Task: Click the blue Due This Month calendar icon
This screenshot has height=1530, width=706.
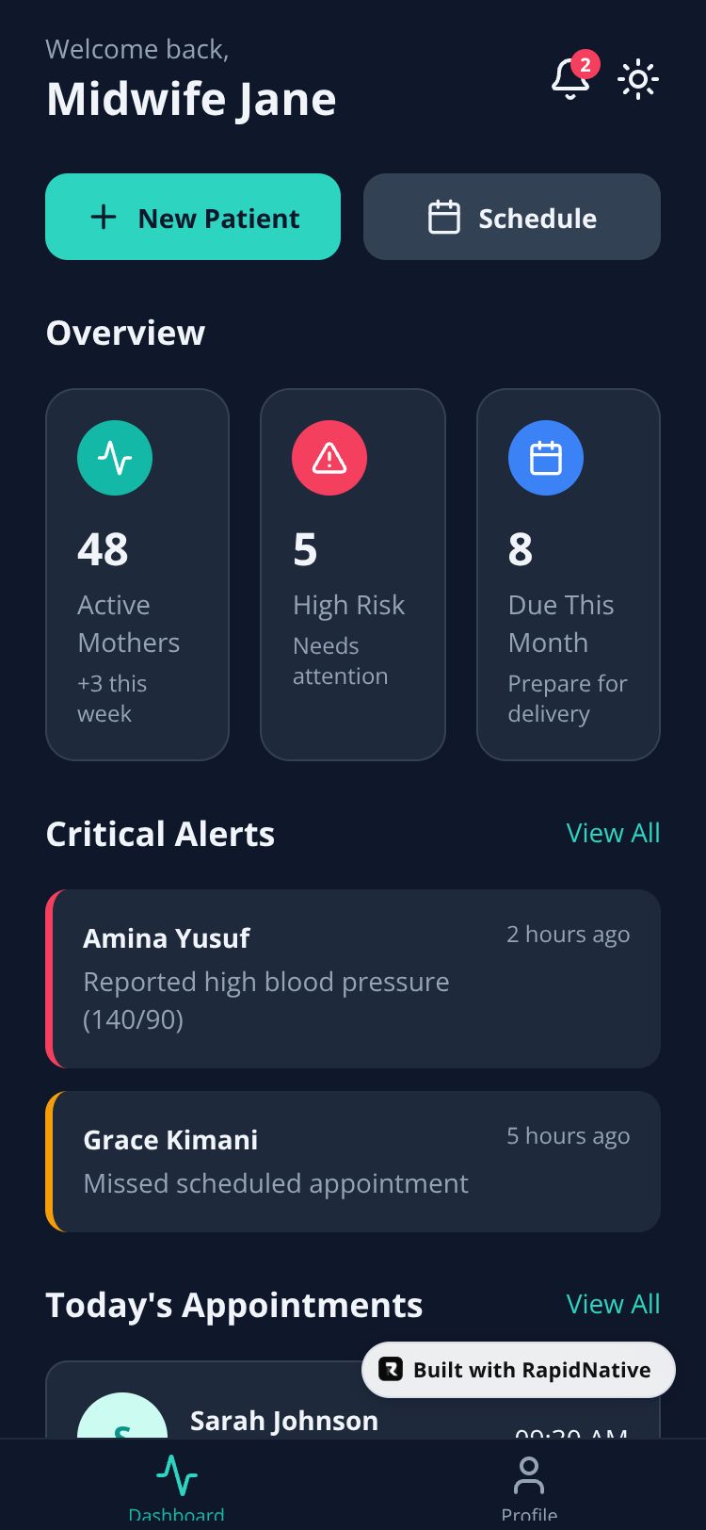Action: (546, 458)
